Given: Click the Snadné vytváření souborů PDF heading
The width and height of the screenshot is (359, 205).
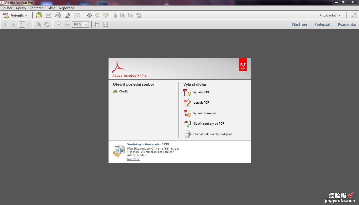Looking at the screenshot, I should pyautogui.click(x=148, y=144).
